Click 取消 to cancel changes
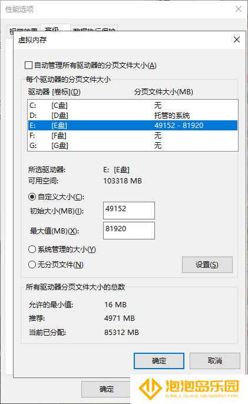 pos(215,361)
